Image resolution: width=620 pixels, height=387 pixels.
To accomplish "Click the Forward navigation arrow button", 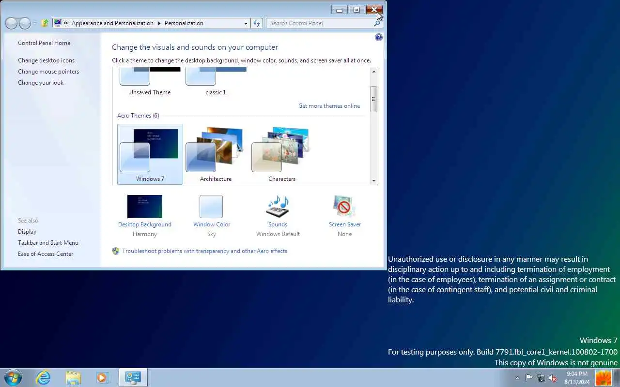I will [x=25, y=23].
